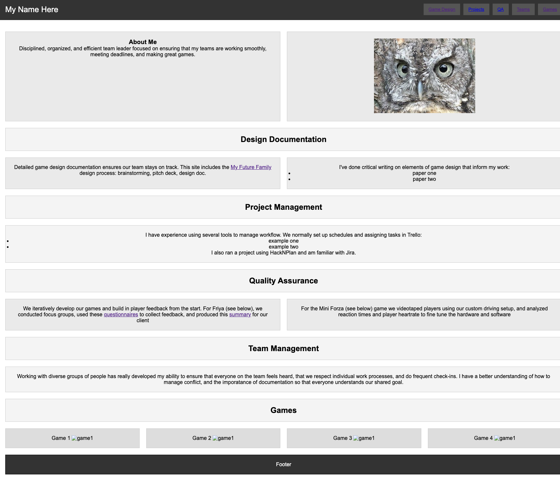Click the Footer text
The image size is (560, 480).
pyautogui.click(x=283, y=465)
